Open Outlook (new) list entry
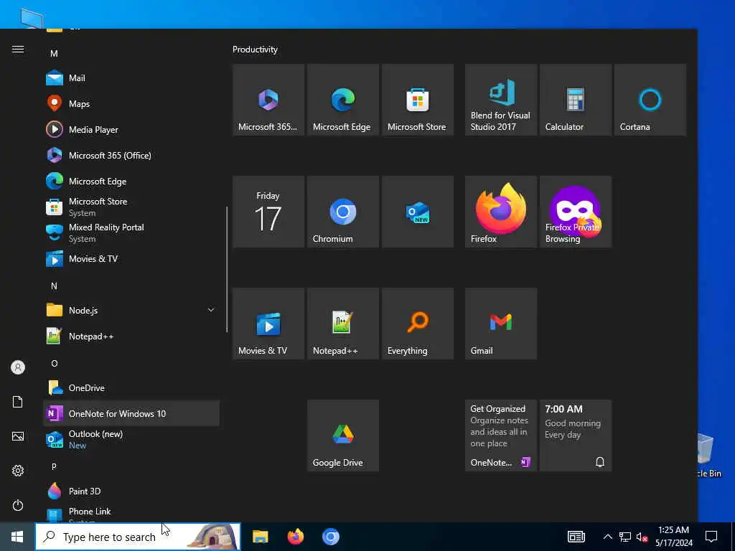Viewport: 735px width, 551px height. [131, 440]
